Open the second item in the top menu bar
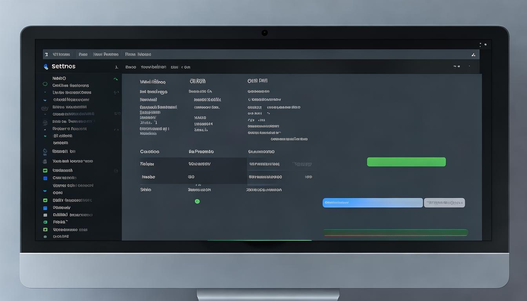The width and height of the screenshot is (527, 301). pos(83,54)
